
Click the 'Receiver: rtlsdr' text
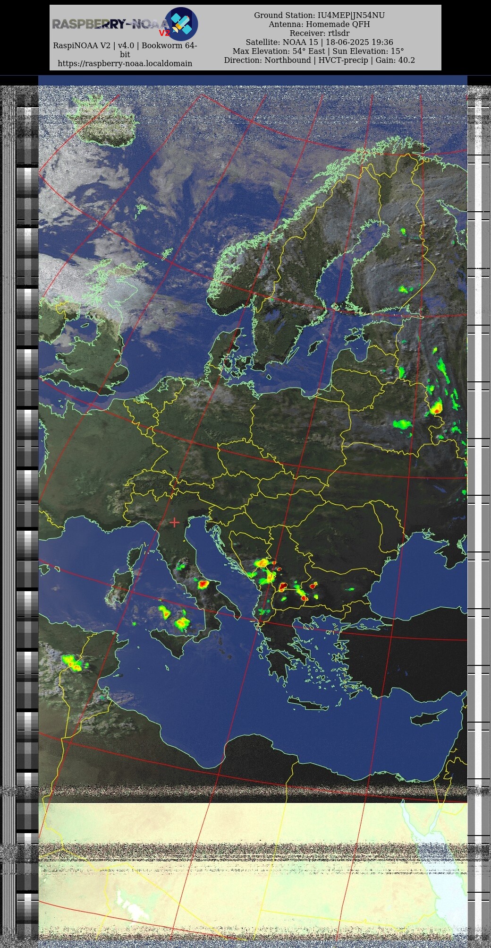(320, 33)
